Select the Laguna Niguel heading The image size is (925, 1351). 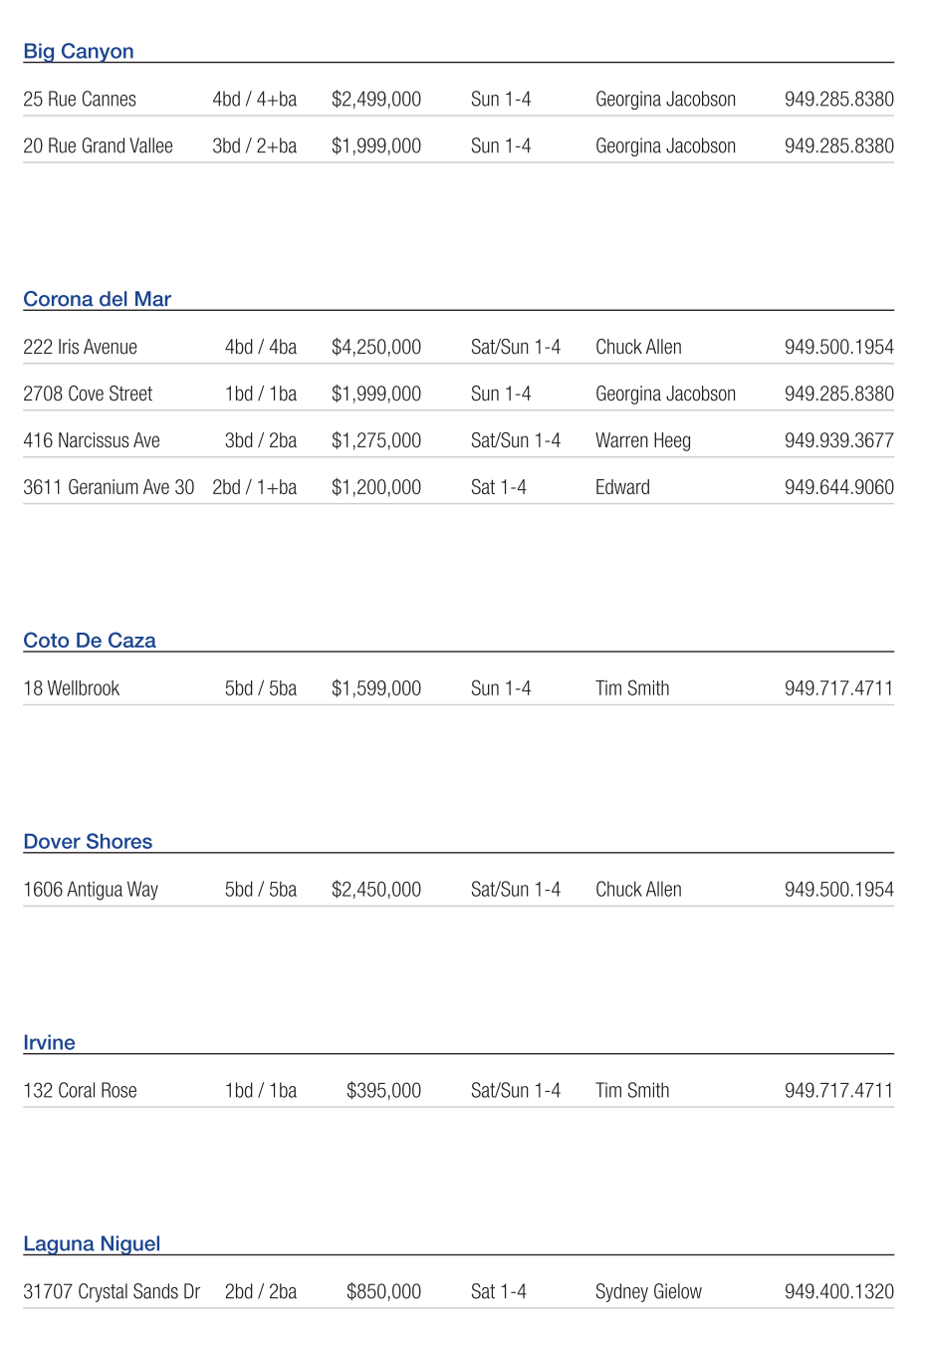[92, 1244]
